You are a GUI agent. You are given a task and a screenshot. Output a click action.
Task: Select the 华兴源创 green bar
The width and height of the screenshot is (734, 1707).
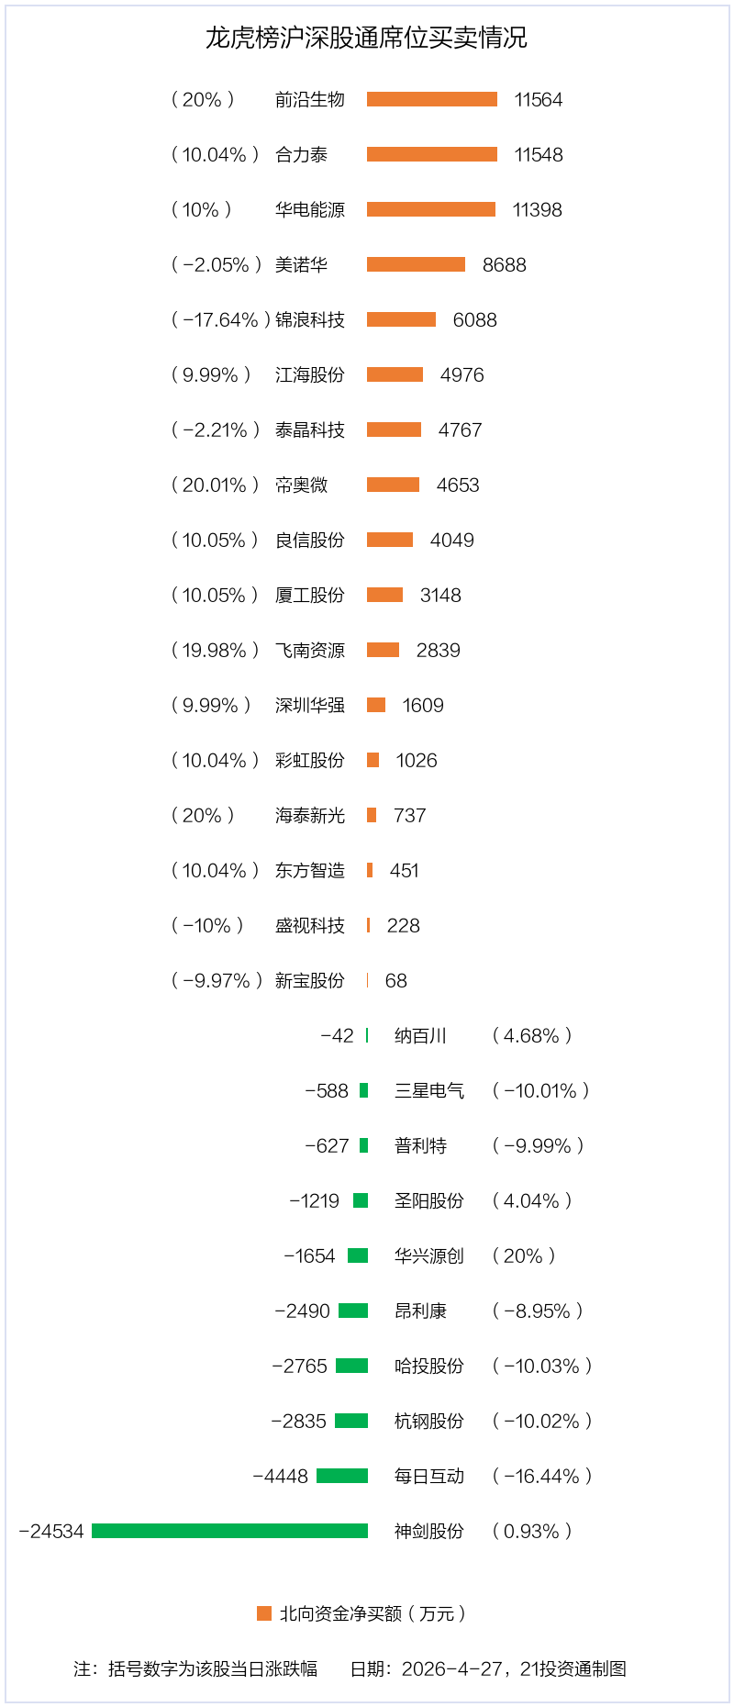click(x=358, y=1255)
